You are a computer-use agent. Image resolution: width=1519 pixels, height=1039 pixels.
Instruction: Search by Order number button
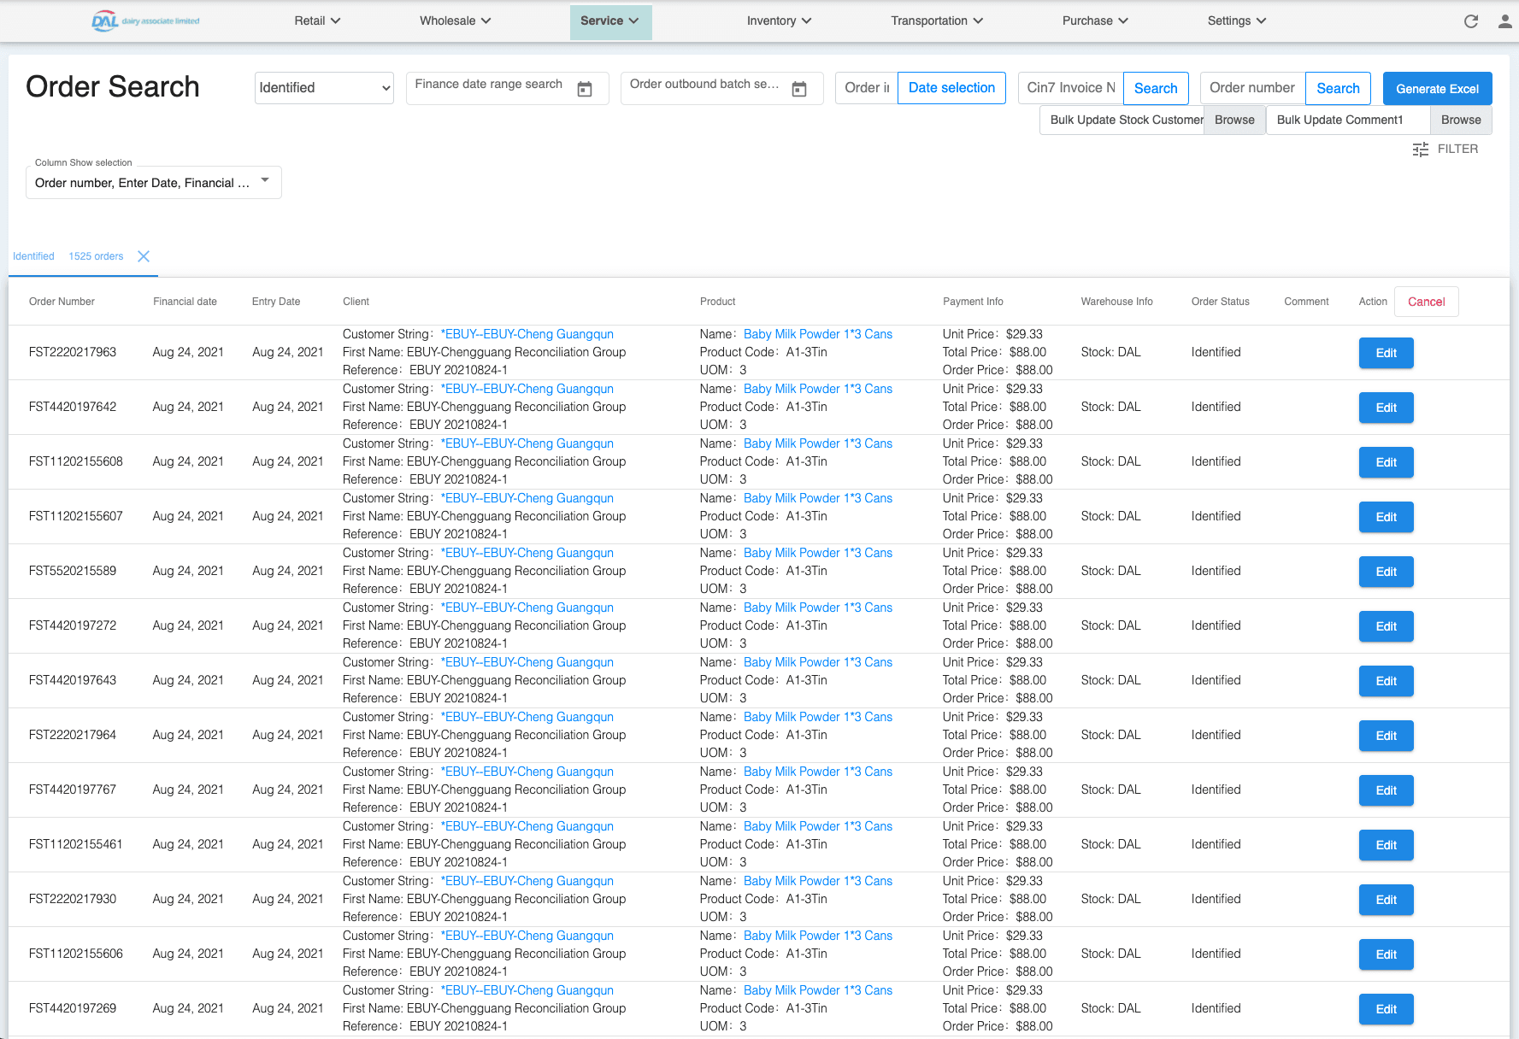click(1338, 88)
